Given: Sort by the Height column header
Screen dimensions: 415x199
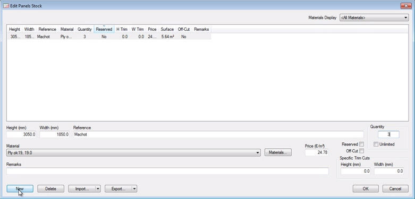Looking at the screenshot, I should pos(14,29).
